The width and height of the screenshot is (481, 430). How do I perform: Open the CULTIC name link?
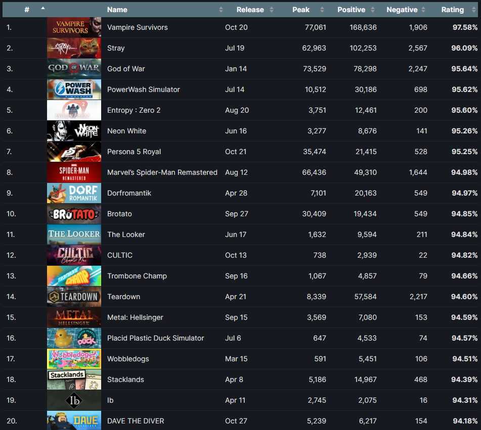(120, 255)
